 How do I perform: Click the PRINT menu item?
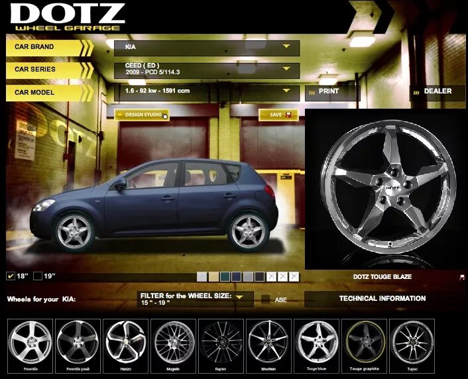[x=333, y=92]
